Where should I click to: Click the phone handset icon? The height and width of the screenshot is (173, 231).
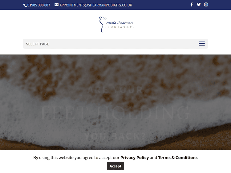click(25, 5)
